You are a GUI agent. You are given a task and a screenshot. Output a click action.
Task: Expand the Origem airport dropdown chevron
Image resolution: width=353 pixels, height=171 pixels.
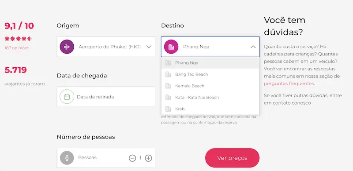pos(149,47)
